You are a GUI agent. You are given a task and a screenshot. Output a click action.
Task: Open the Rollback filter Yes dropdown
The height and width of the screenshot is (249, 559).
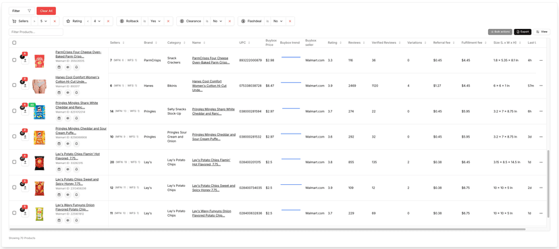(x=156, y=22)
